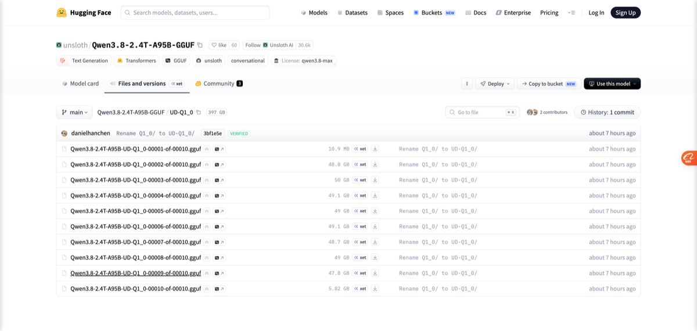The width and height of the screenshot is (697, 331).
Task: Download file 00005-of-00010.gguf
Action: pyautogui.click(x=375, y=211)
